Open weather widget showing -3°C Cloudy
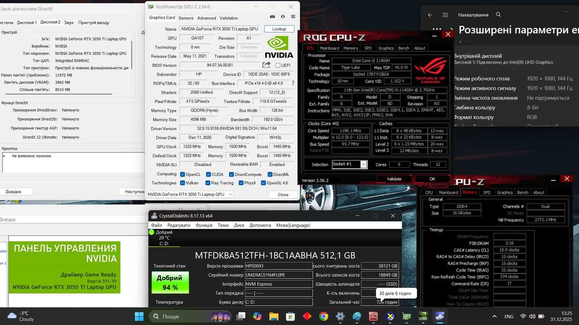 point(21,316)
